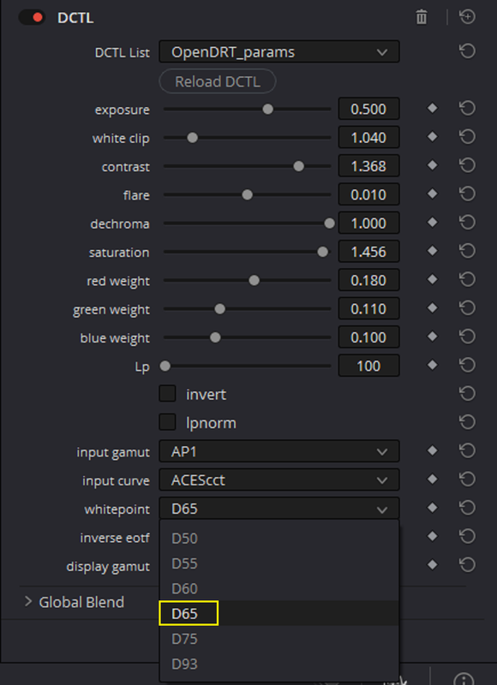497x685 pixels.
Task: Choose D65 in the whitepoint list
Action: pos(278,613)
